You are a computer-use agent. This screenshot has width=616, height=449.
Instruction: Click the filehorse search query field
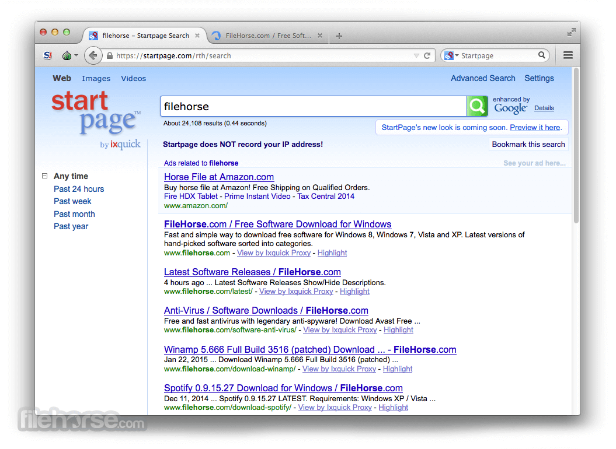coord(313,106)
